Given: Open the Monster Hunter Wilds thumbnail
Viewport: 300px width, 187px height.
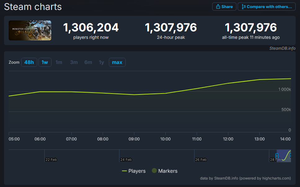Looking at the screenshot, I should tap(30, 30).
